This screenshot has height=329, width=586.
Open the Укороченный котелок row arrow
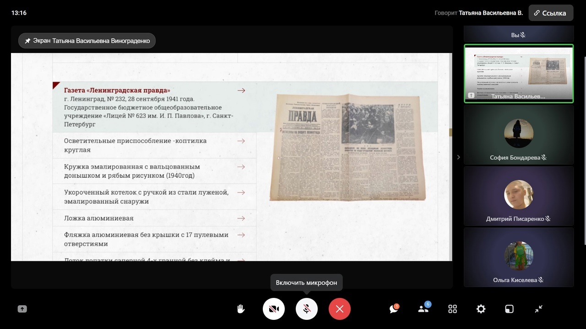tap(241, 192)
